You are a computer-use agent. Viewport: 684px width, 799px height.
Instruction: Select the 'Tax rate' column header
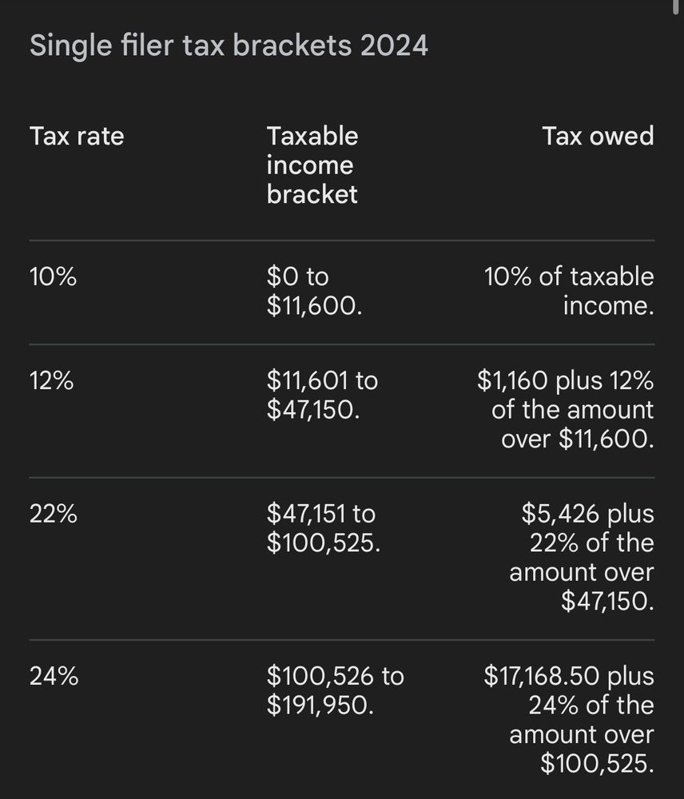pos(77,136)
